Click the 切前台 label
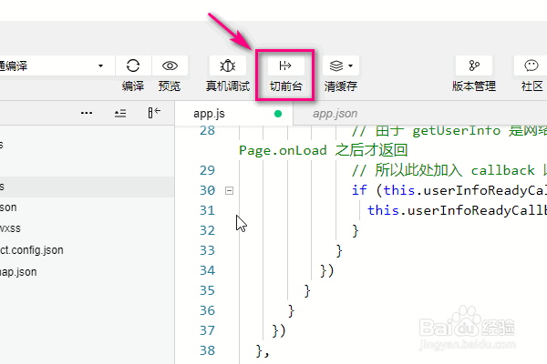This screenshot has height=364, width=547. coord(285,86)
